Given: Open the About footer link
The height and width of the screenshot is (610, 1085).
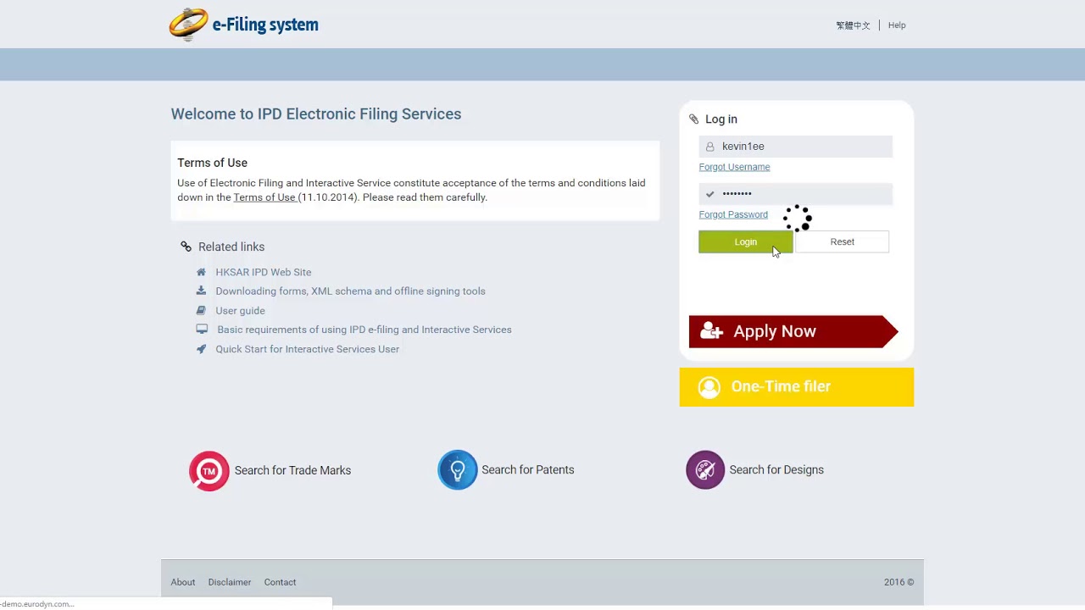Looking at the screenshot, I should tap(183, 582).
